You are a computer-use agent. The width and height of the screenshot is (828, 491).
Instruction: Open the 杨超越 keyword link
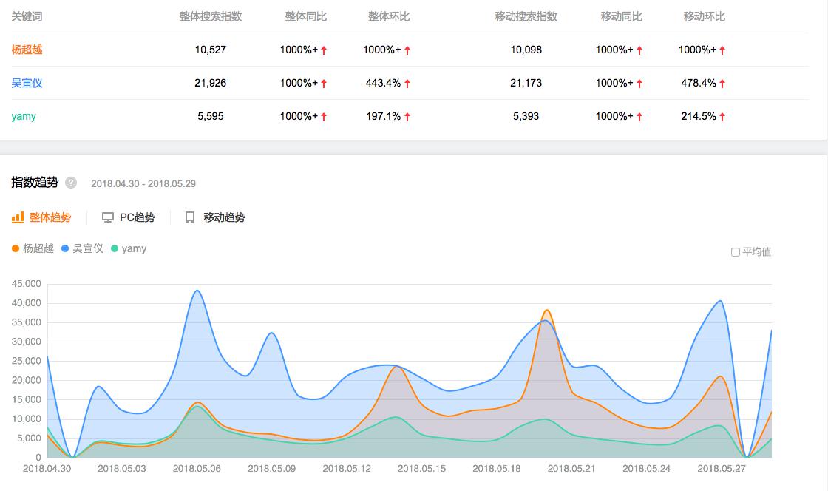coord(27,50)
